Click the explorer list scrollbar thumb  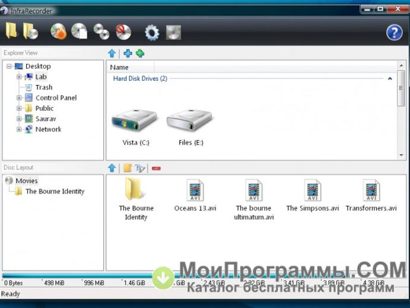pos(401,88)
